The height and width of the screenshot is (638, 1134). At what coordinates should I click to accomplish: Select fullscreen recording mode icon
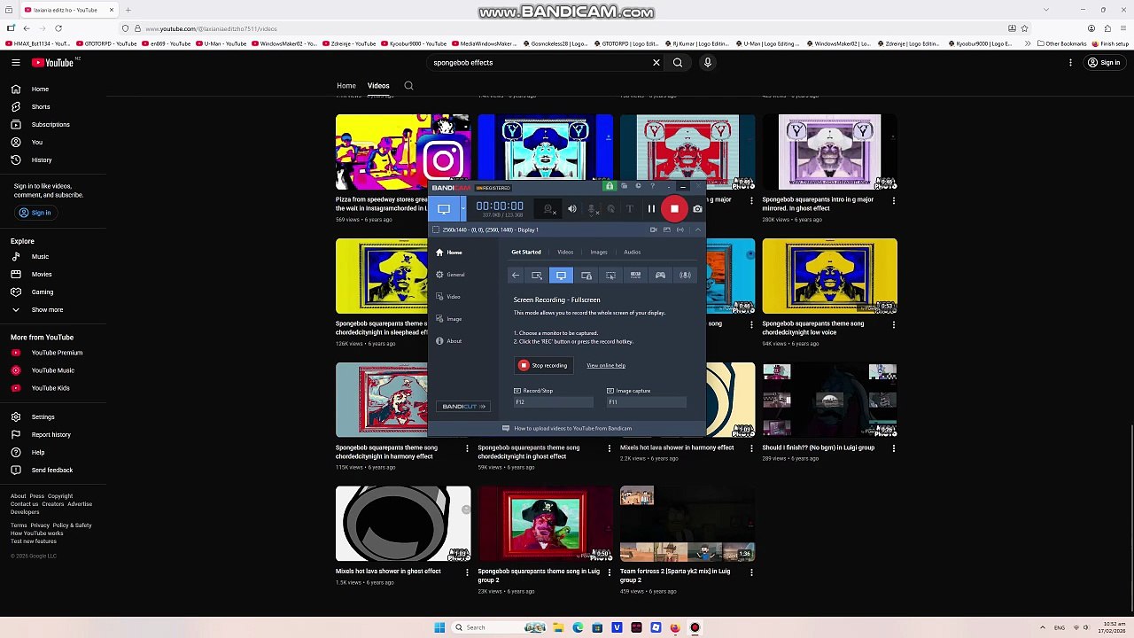(x=561, y=276)
